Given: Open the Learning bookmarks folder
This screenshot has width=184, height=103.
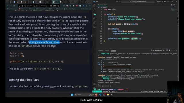Looking at the screenshot, I should [32, 9].
